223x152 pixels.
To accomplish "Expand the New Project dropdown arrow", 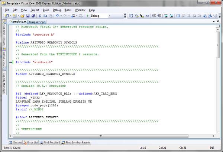I will (x=10, y=16).
